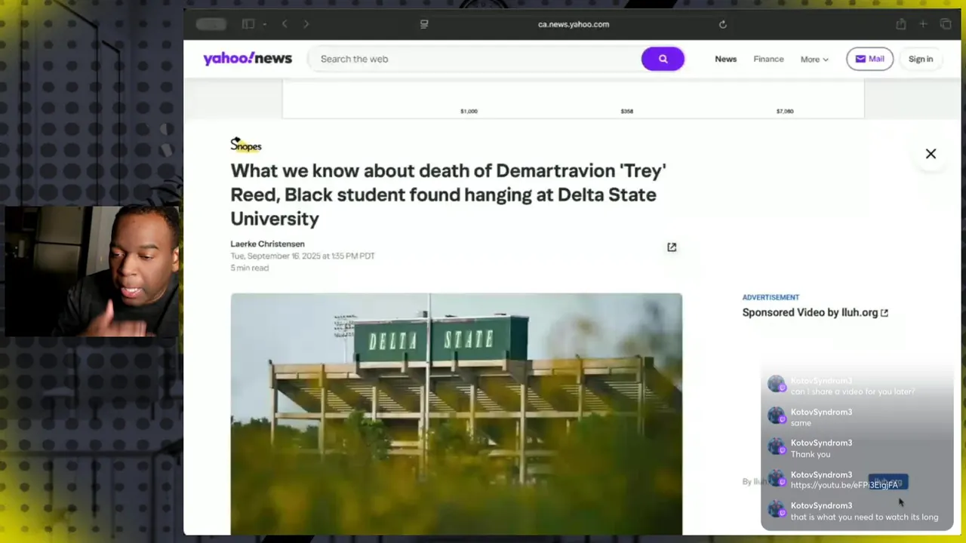966x543 pixels.
Task: Click the Sign in button
Action: point(920,59)
